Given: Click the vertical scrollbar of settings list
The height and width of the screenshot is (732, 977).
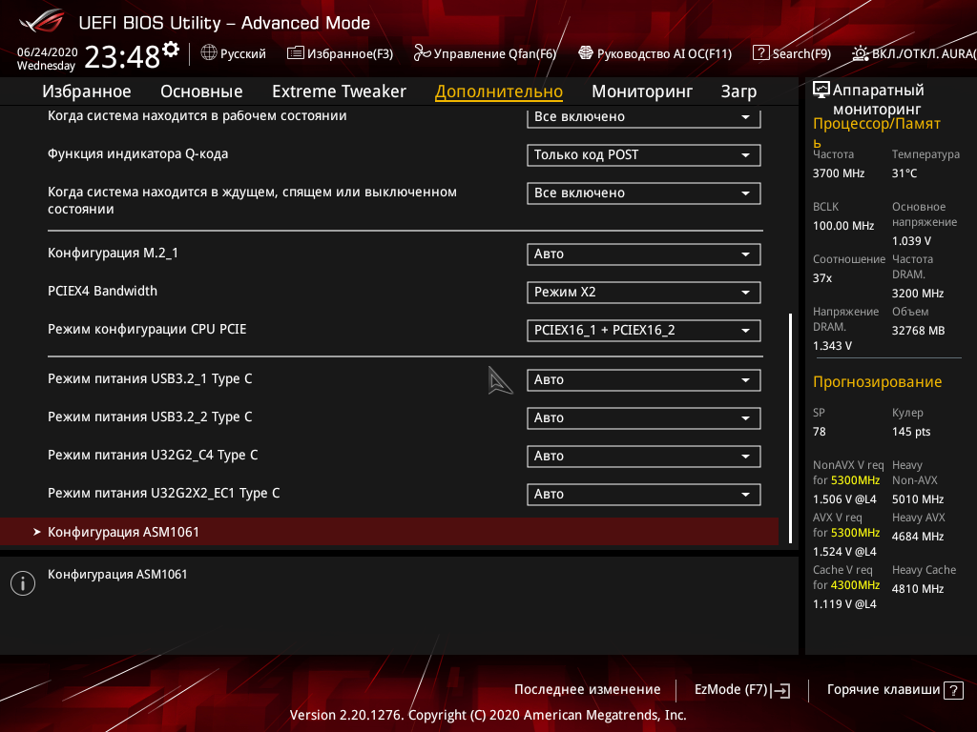Looking at the screenshot, I should (x=791, y=428).
